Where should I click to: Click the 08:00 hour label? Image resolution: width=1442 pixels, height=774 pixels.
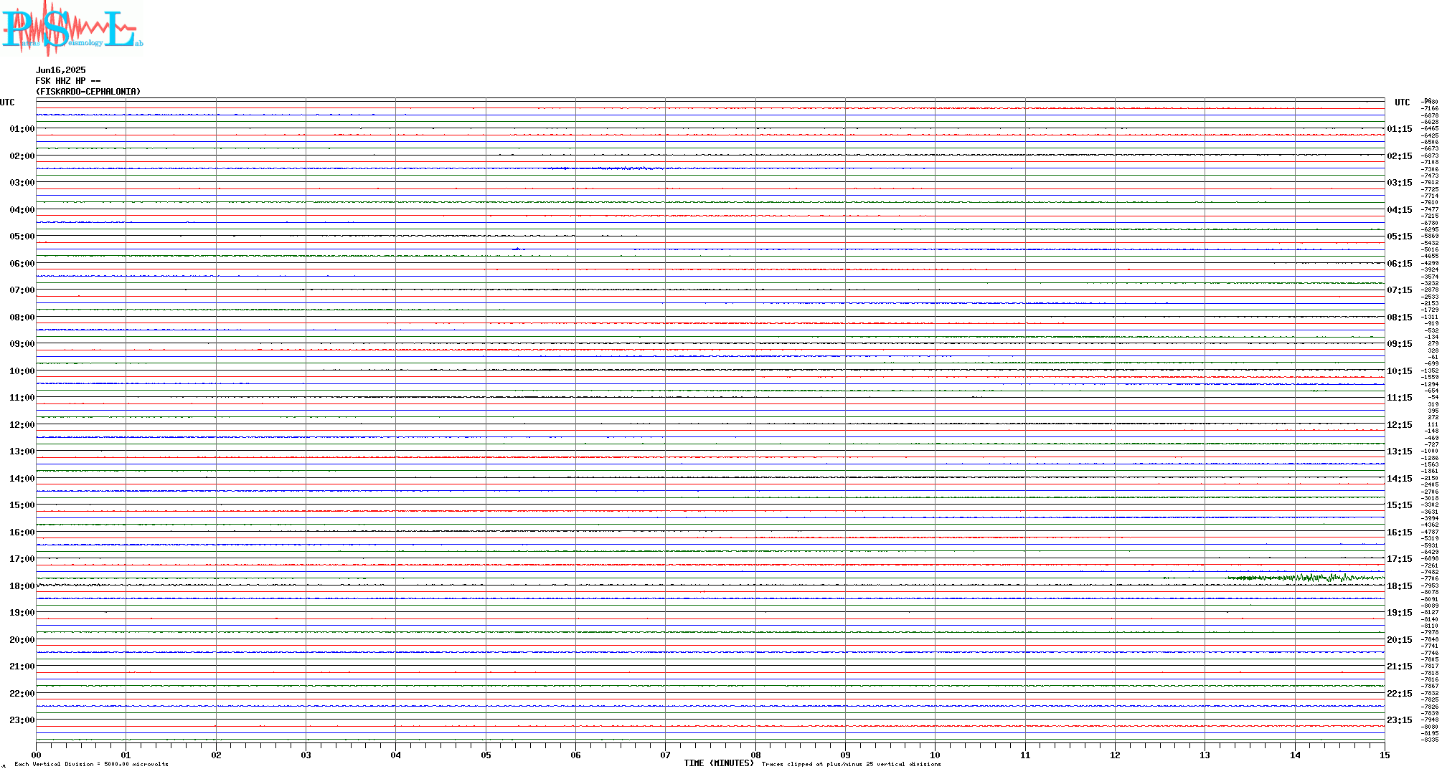pos(22,317)
